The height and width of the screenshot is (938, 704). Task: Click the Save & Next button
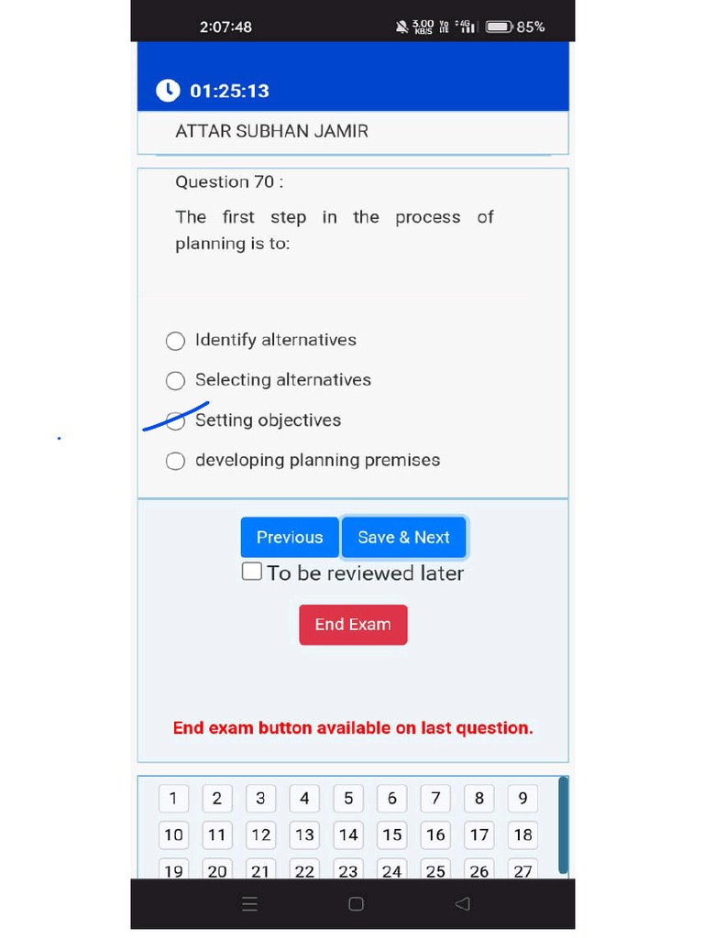[403, 537]
